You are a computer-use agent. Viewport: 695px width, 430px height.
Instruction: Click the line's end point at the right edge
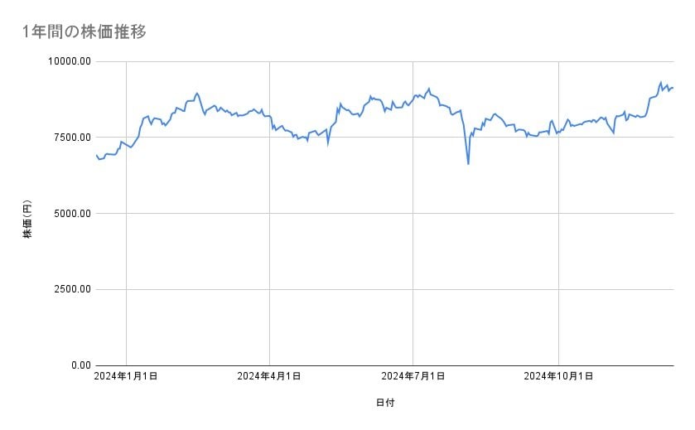pos(673,88)
